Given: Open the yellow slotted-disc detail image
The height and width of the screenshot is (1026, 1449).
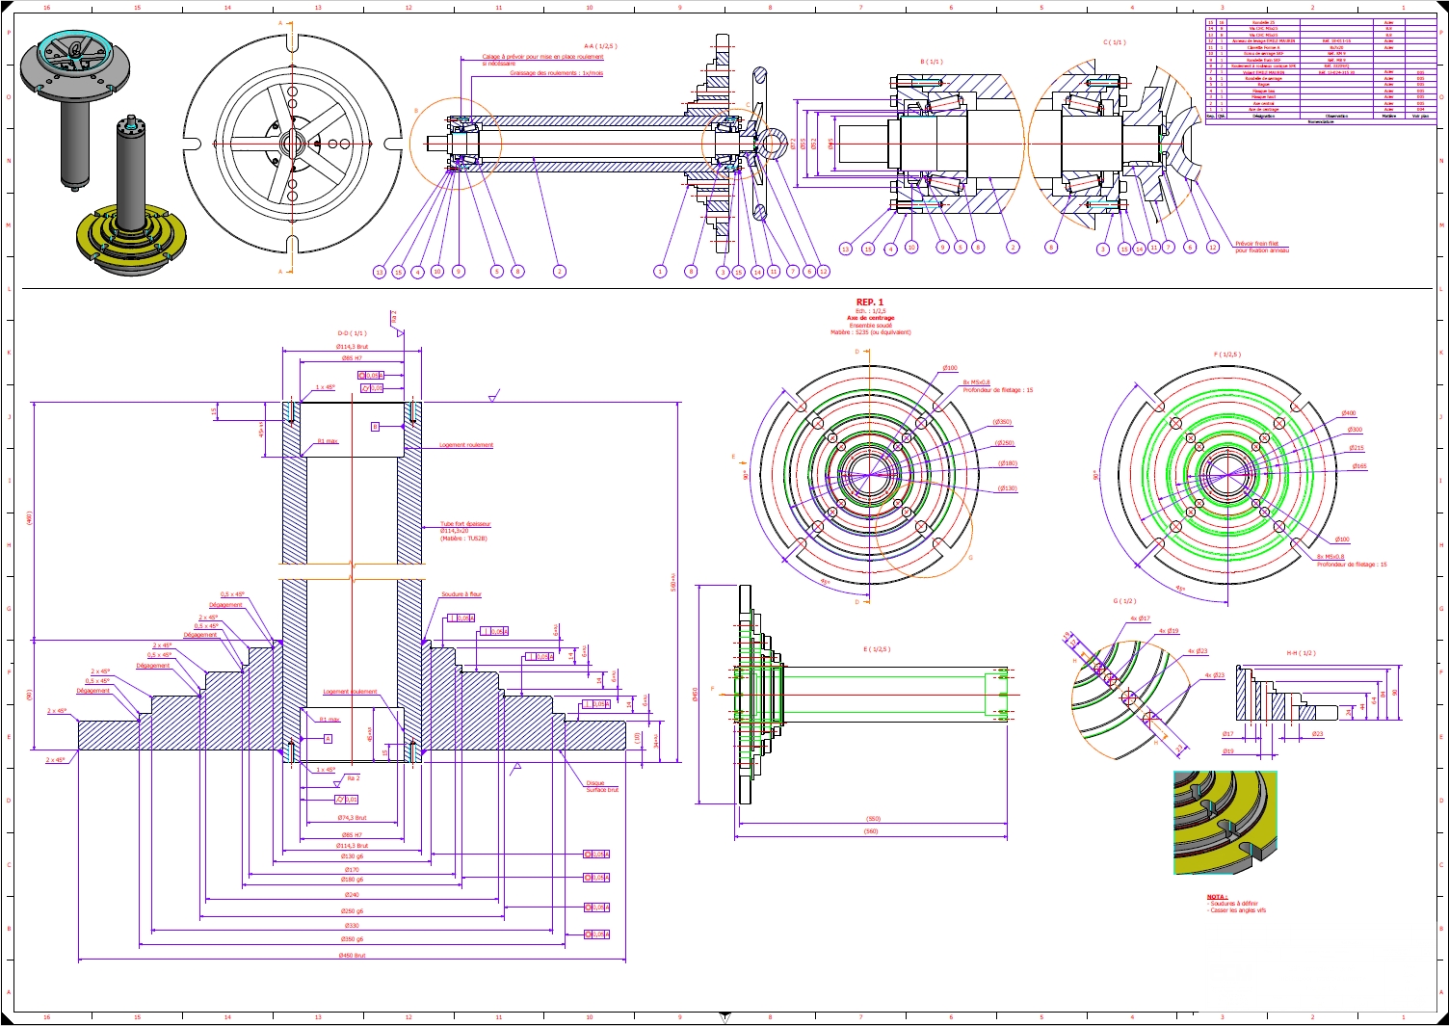Looking at the screenshot, I should tap(1225, 823).
